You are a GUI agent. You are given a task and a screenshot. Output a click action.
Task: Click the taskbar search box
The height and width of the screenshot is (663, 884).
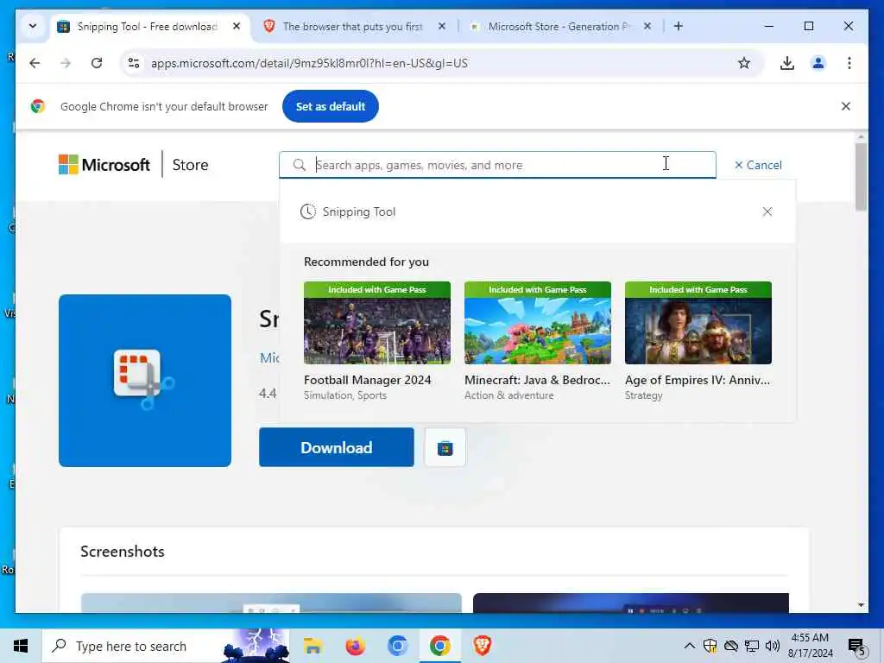[x=166, y=646]
